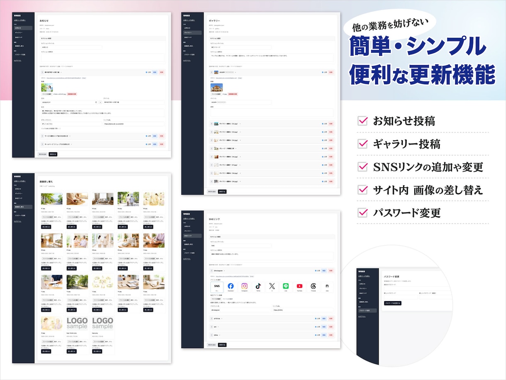Click セクションタイトル field in news window
Image resolution: width=506 pixels, height=380 pixels.
click(71, 47)
